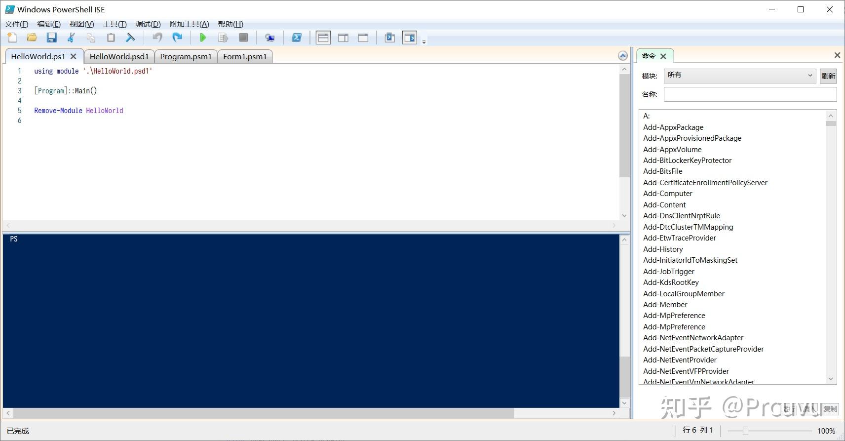This screenshot has height=441, width=845.
Task: Collapse the script pane with the chevron button
Action: tap(623, 56)
